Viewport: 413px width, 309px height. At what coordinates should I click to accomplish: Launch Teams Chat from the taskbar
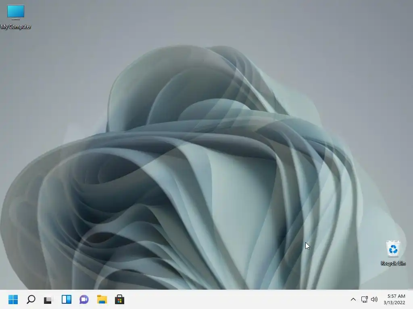coord(84,299)
